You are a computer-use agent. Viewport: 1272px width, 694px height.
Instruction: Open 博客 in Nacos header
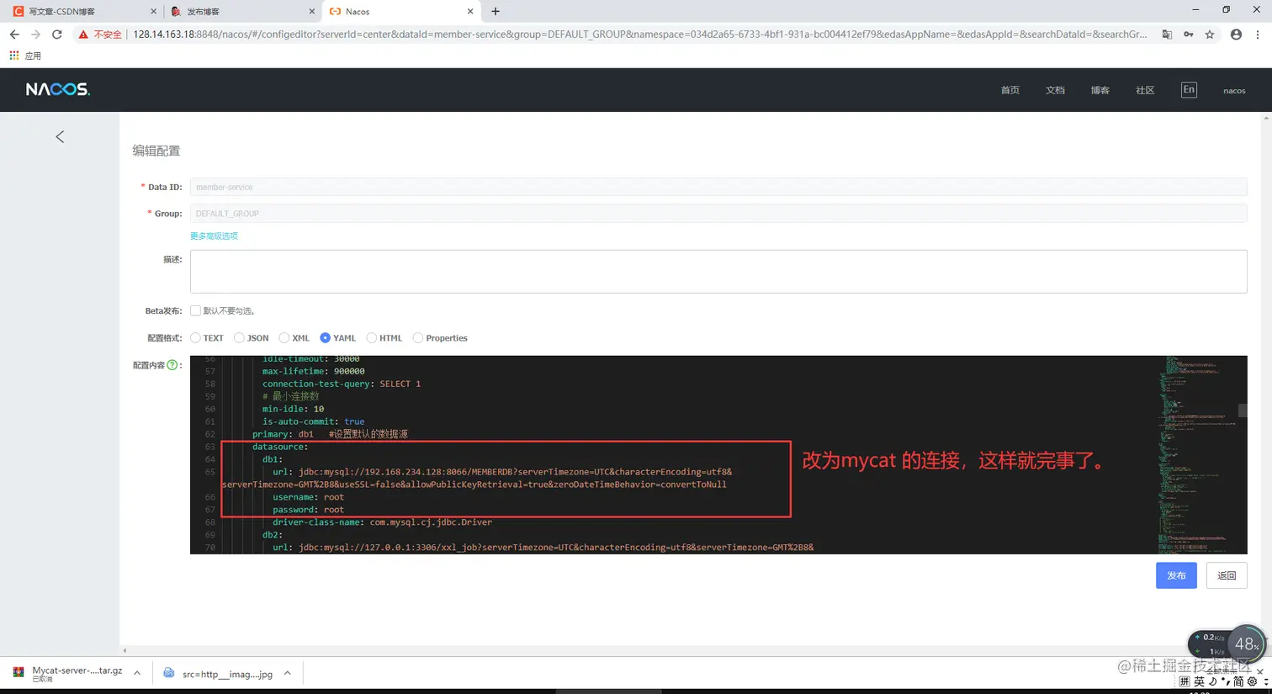tap(1100, 90)
